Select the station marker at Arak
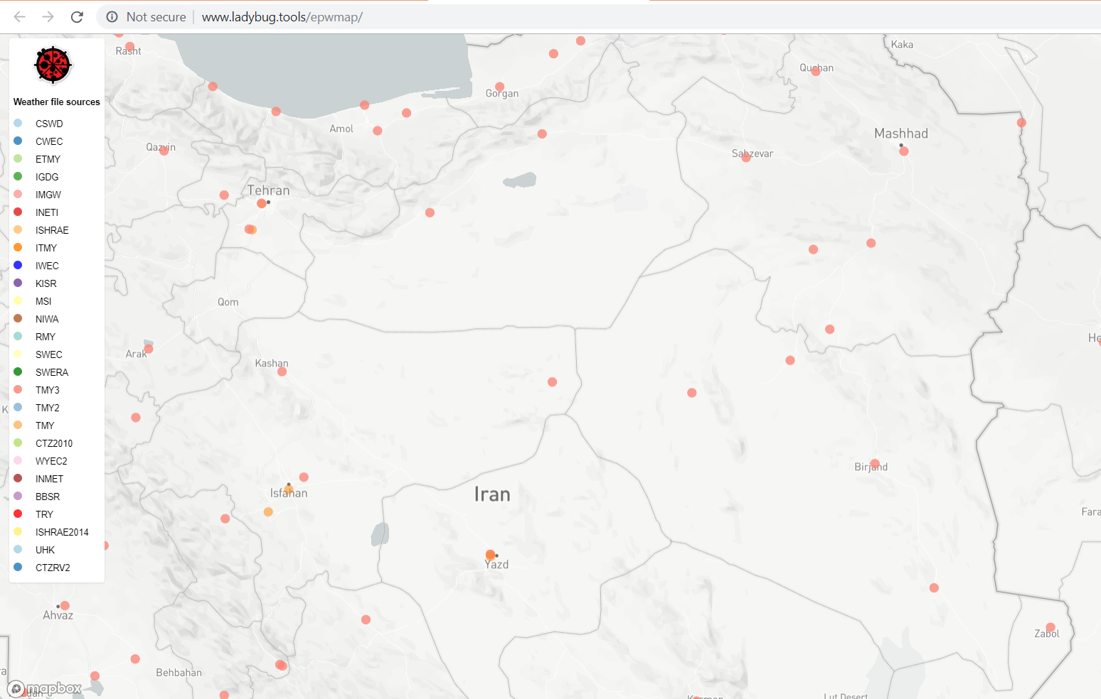The width and height of the screenshot is (1101, 699). 149,349
